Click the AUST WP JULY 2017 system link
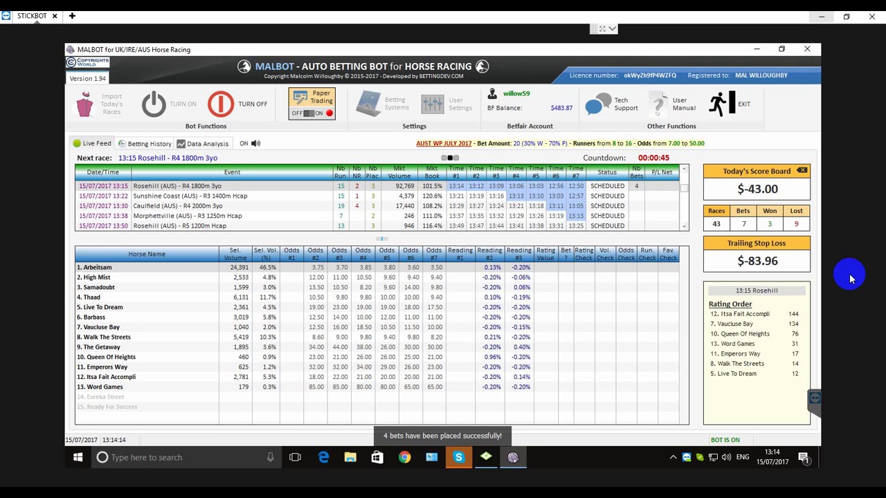The width and height of the screenshot is (886, 498). 444,143
